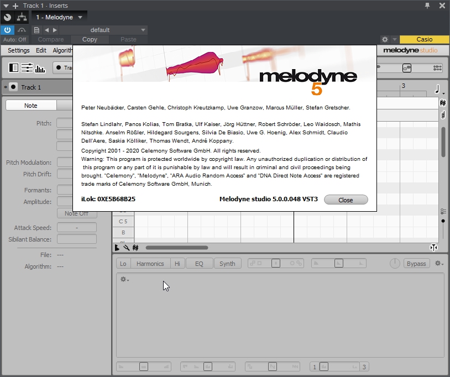Click the grid icon beside the wrench
This screenshot has height=377, width=450.
(x=135, y=248)
